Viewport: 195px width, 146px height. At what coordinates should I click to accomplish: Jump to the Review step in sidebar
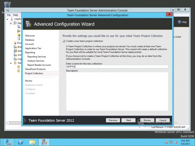pos(28,81)
